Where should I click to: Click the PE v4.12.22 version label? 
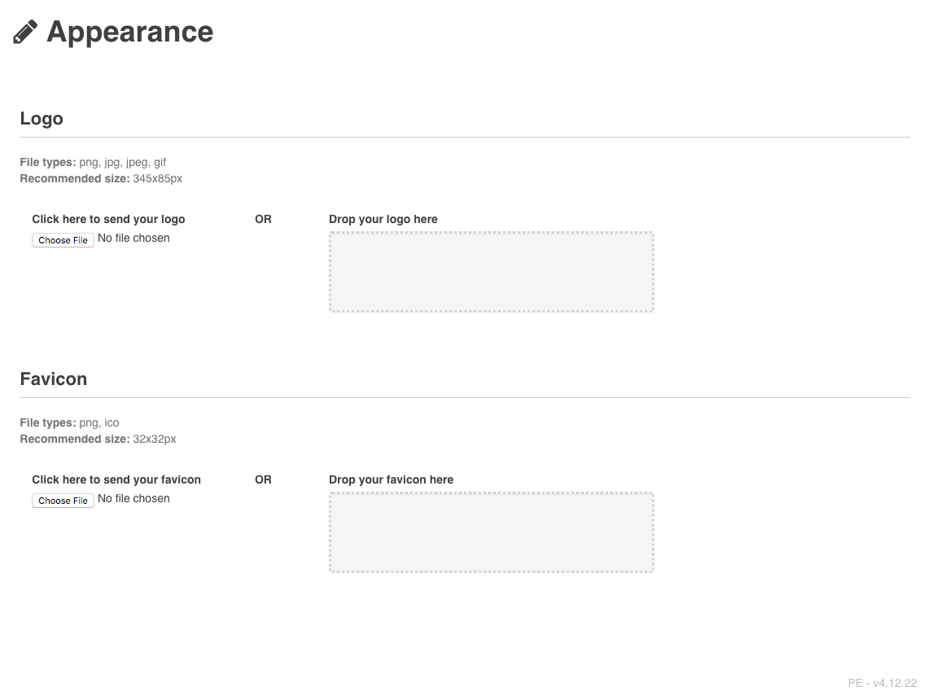point(882,683)
